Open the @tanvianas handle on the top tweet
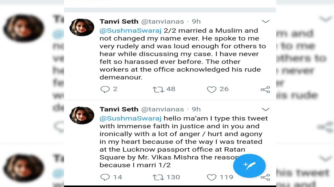Viewport: 334px width, 187px height. point(163,22)
